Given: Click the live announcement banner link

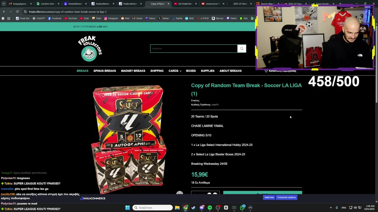Looking at the screenshot, I should pyautogui.click(x=90, y=26).
